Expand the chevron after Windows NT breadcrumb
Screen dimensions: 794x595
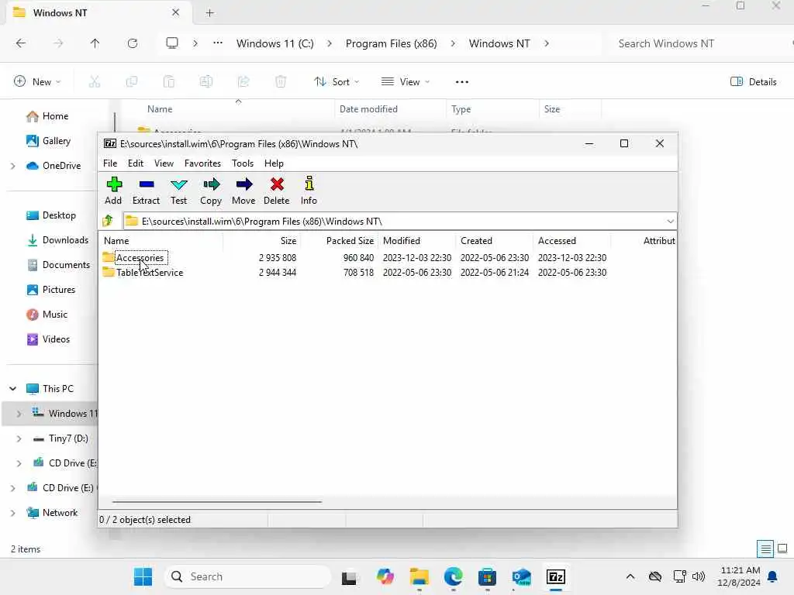click(547, 43)
